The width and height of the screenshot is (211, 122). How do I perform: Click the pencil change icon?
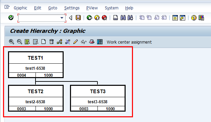[75, 42]
